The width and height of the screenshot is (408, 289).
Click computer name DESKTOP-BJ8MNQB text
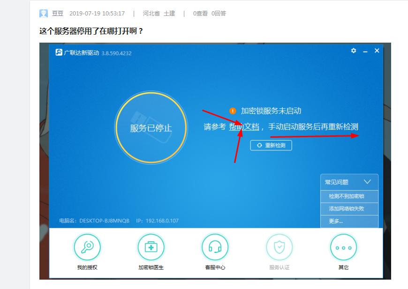104,221
